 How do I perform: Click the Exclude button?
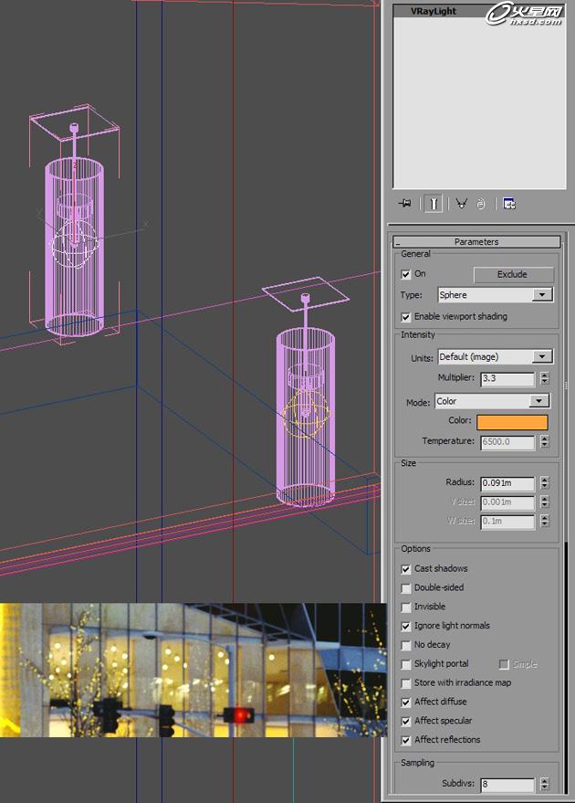512,274
